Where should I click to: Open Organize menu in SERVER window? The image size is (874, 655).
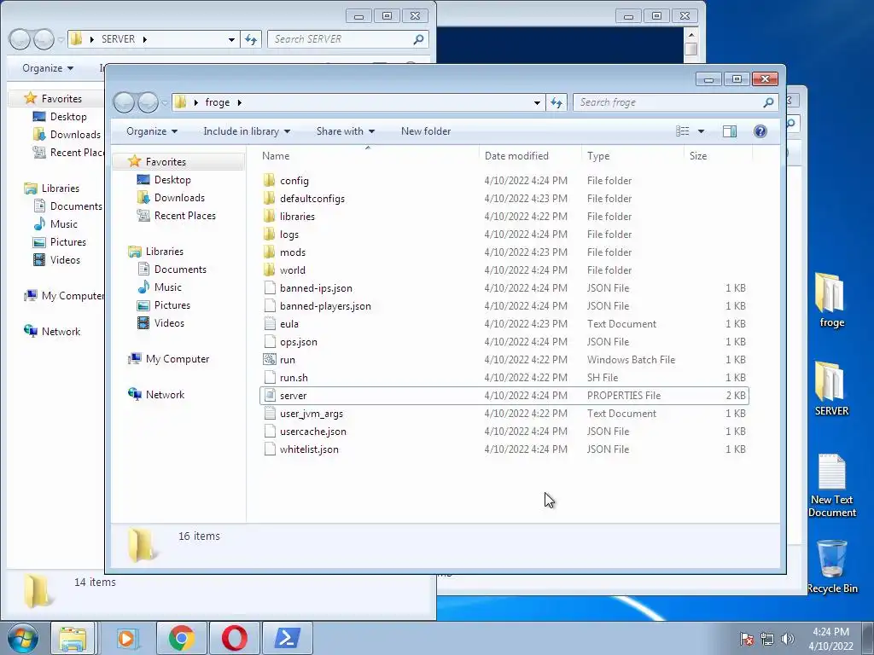pyautogui.click(x=48, y=68)
